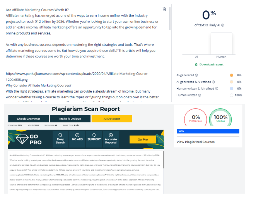Click the Support headset icon

point(94,135)
